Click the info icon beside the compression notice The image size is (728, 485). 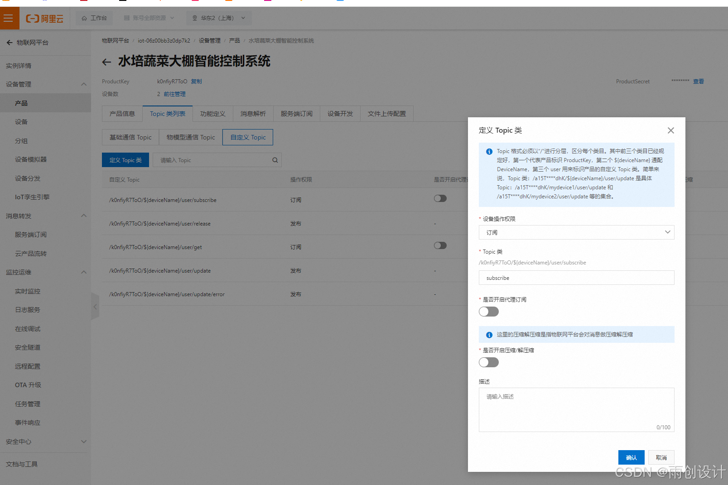click(489, 335)
